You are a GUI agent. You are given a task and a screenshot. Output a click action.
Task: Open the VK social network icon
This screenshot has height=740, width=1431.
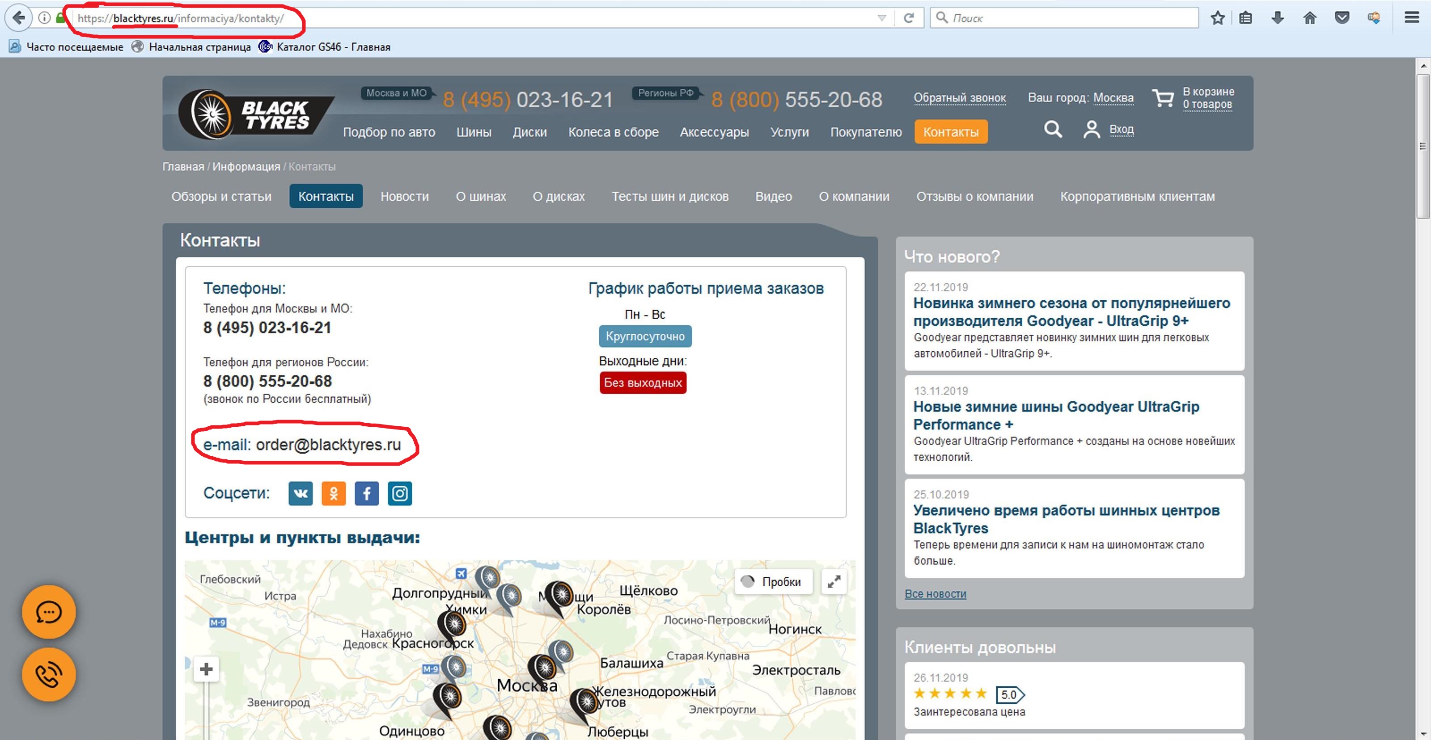[301, 493]
